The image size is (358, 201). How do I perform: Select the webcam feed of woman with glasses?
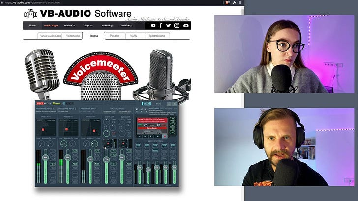(x=284, y=54)
